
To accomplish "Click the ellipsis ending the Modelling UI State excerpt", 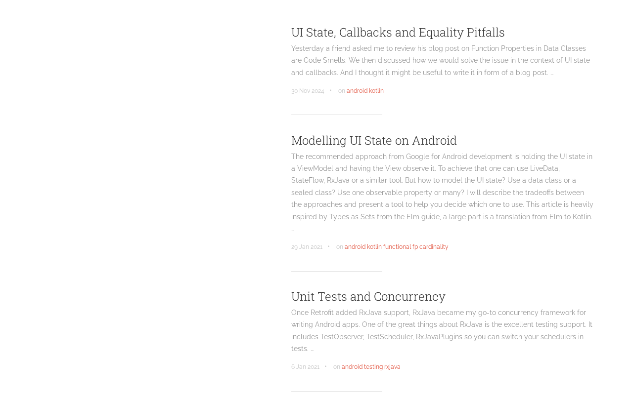I will click(293, 230).
